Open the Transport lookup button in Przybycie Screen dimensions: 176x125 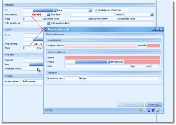[152, 15]
